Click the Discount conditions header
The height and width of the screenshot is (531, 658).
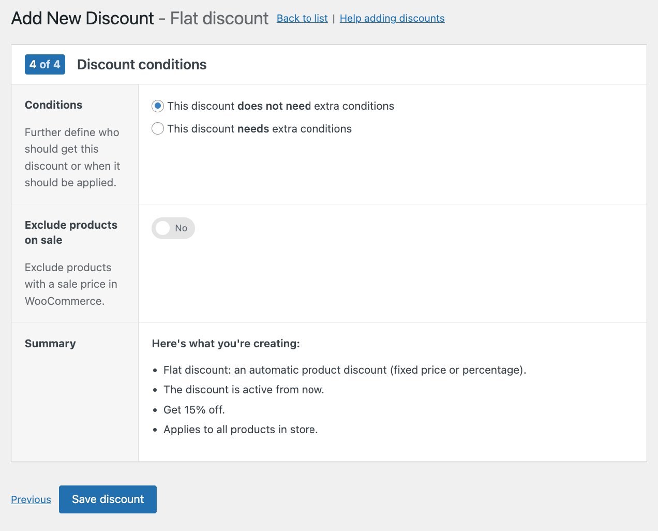(x=141, y=64)
